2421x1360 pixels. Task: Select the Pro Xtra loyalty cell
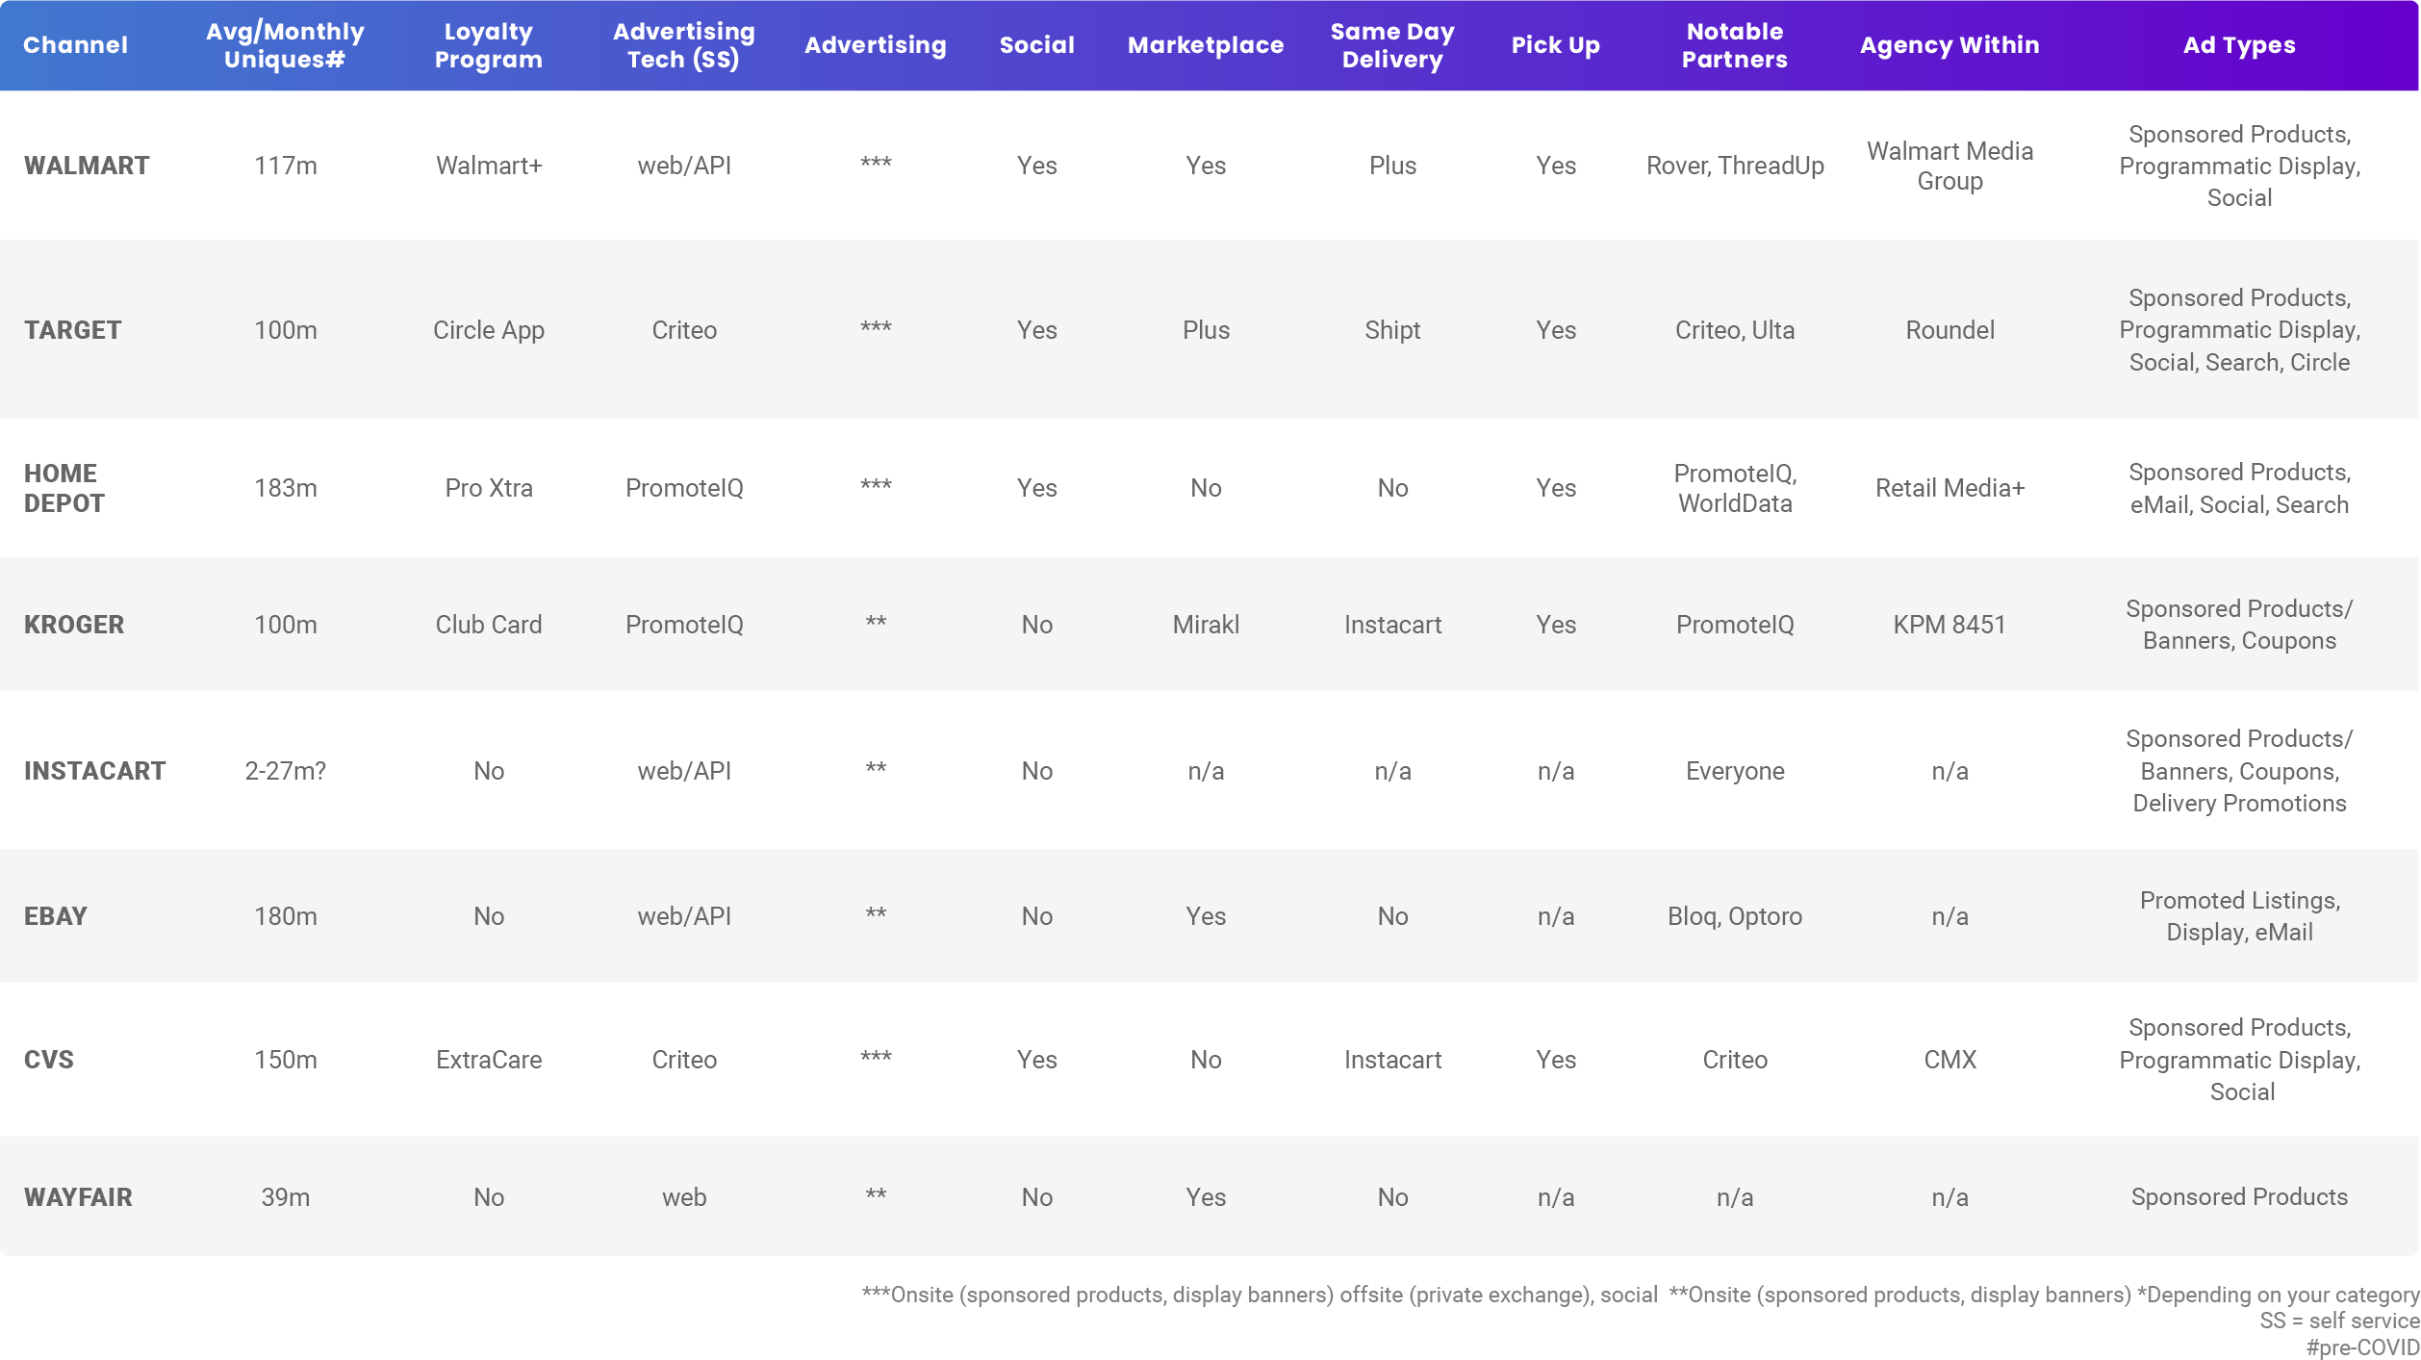pyautogui.click(x=489, y=488)
